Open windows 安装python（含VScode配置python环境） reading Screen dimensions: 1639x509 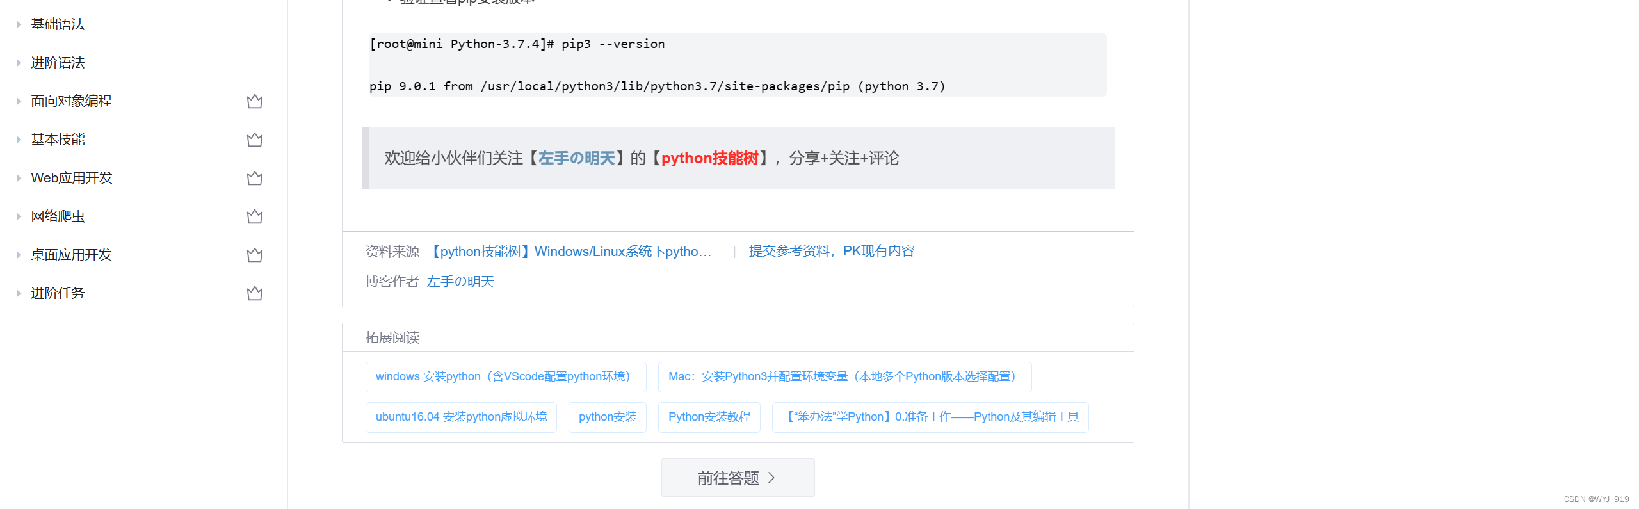506,376
